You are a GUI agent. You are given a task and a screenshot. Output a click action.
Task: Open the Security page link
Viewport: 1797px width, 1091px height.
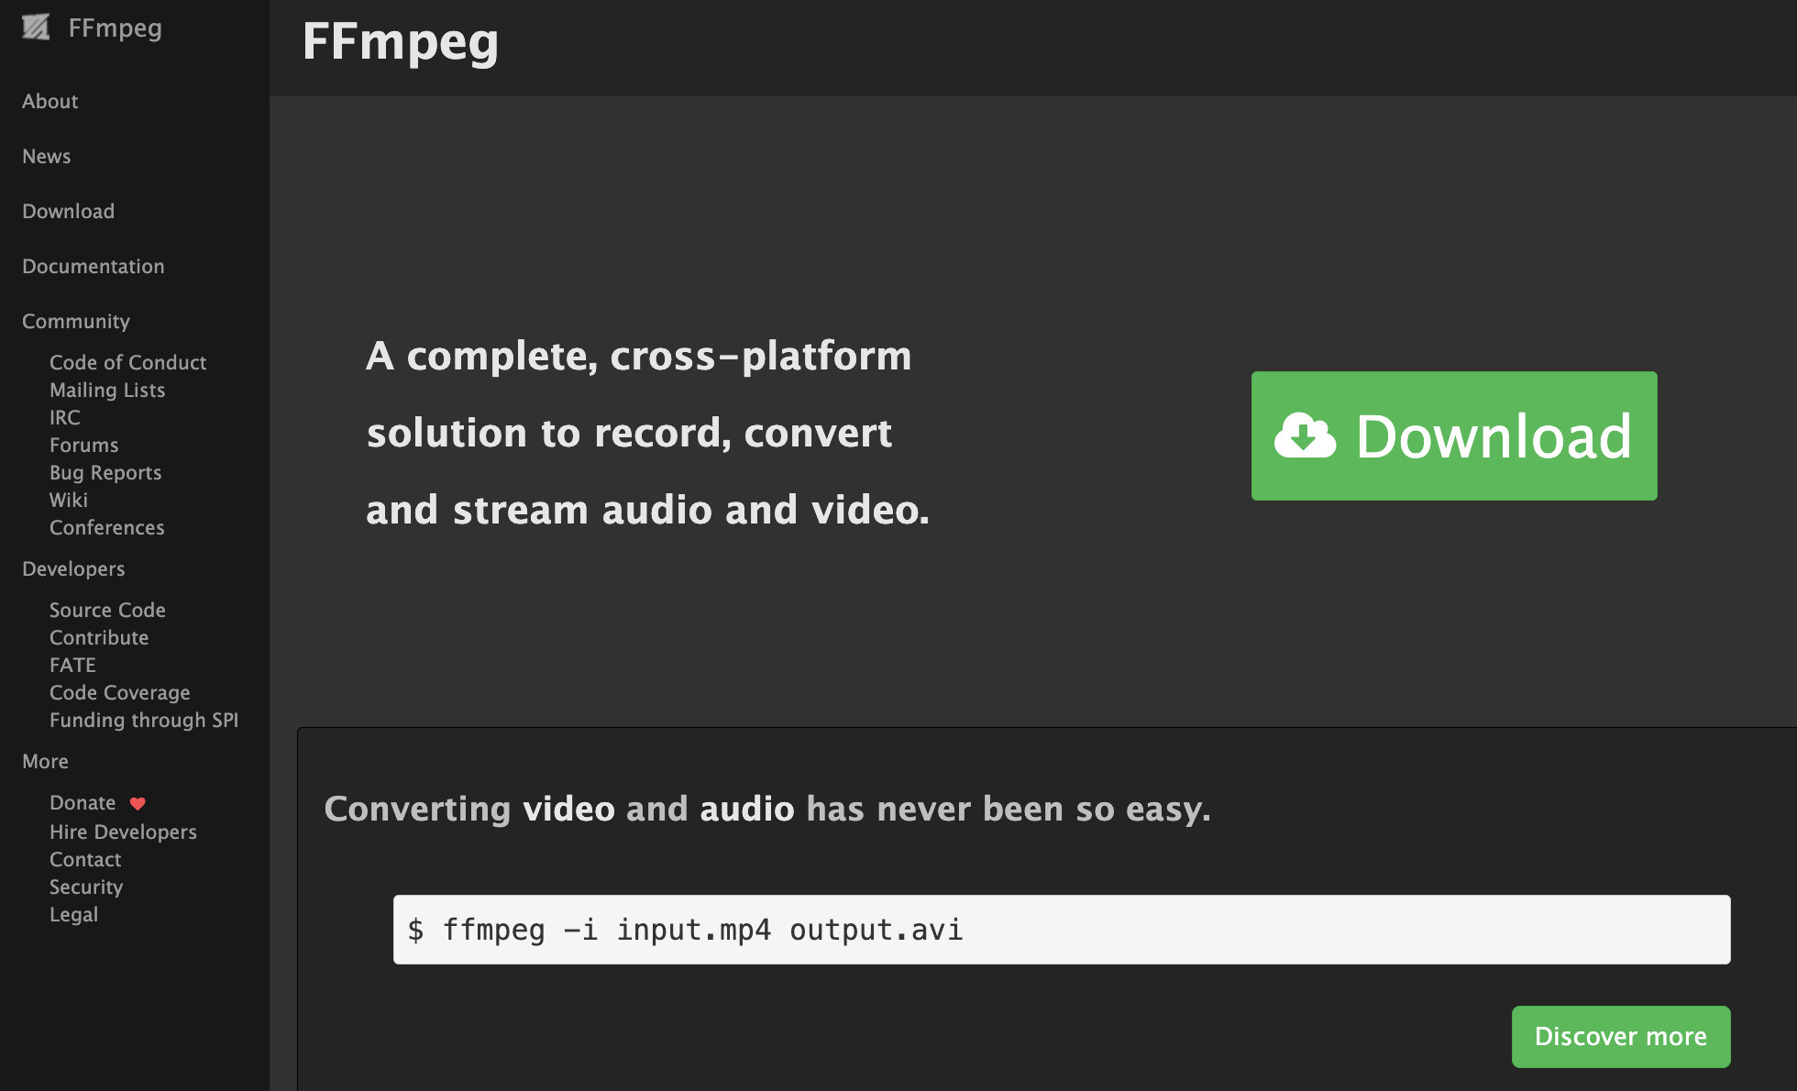(x=86, y=887)
